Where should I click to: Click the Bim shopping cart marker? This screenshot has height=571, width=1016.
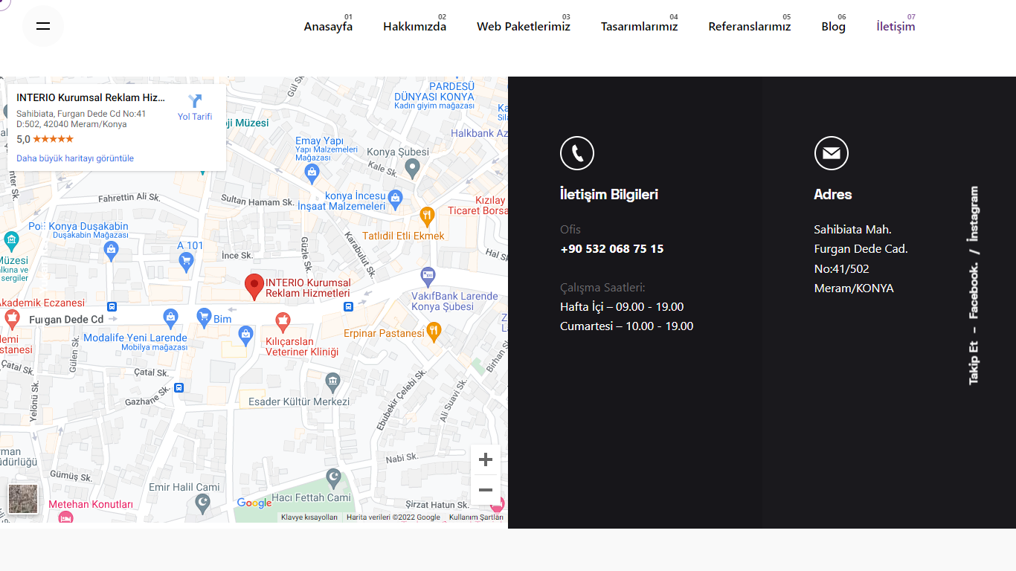click(204, 317)
